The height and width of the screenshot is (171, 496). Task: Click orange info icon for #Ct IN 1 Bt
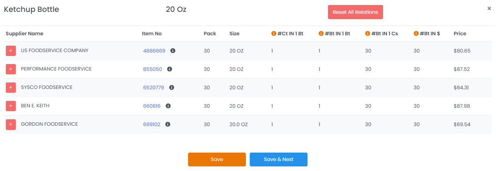(274, 33)
